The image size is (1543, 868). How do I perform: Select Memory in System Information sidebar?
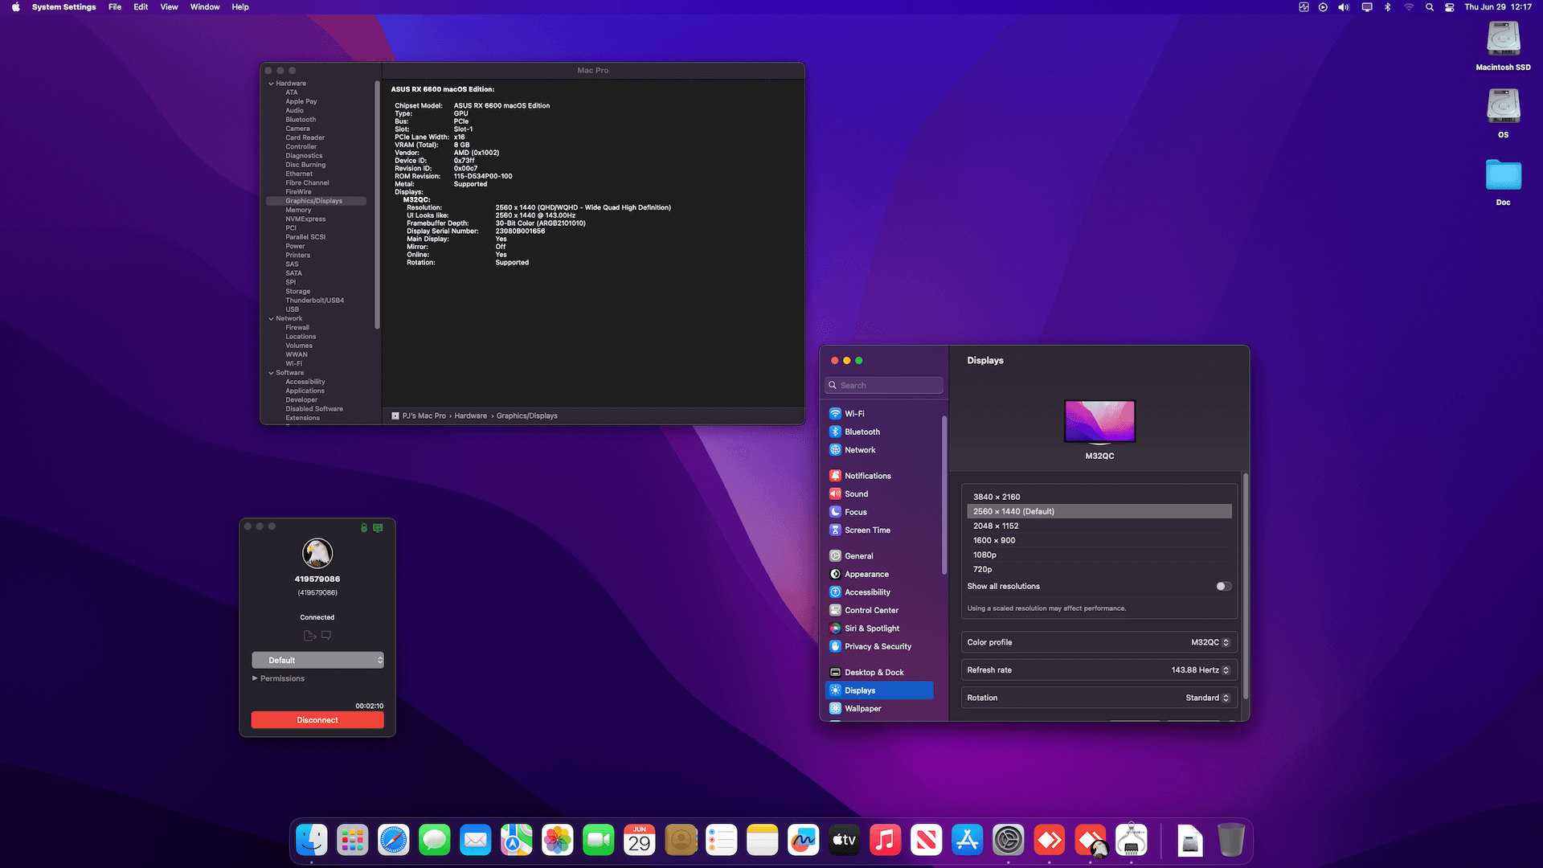pyautogui.click(x=298, y=210)
